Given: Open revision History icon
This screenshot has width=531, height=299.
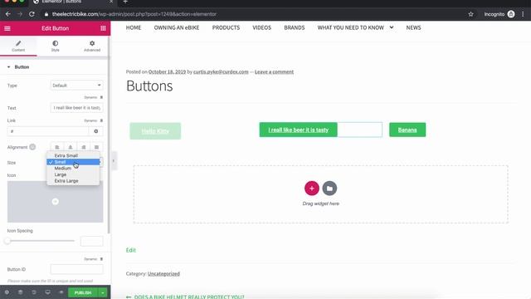Looking at the screenshot, I should (34, 292).
